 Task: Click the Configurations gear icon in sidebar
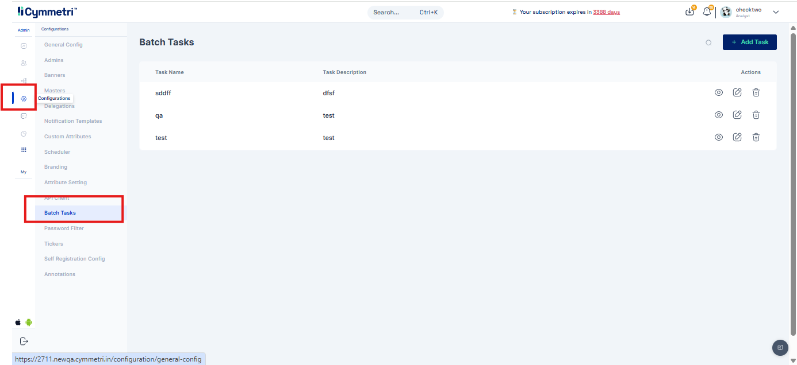pos(24,99)
